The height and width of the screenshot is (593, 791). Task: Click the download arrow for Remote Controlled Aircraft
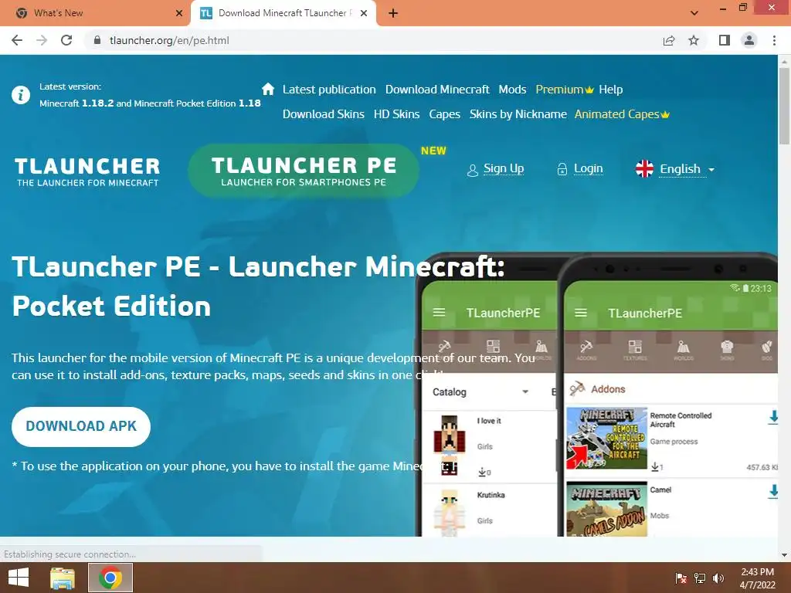tap(772, 418)
